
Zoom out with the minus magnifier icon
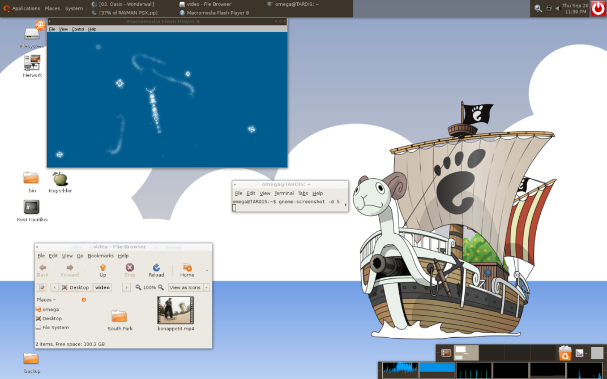pos(138,287)
